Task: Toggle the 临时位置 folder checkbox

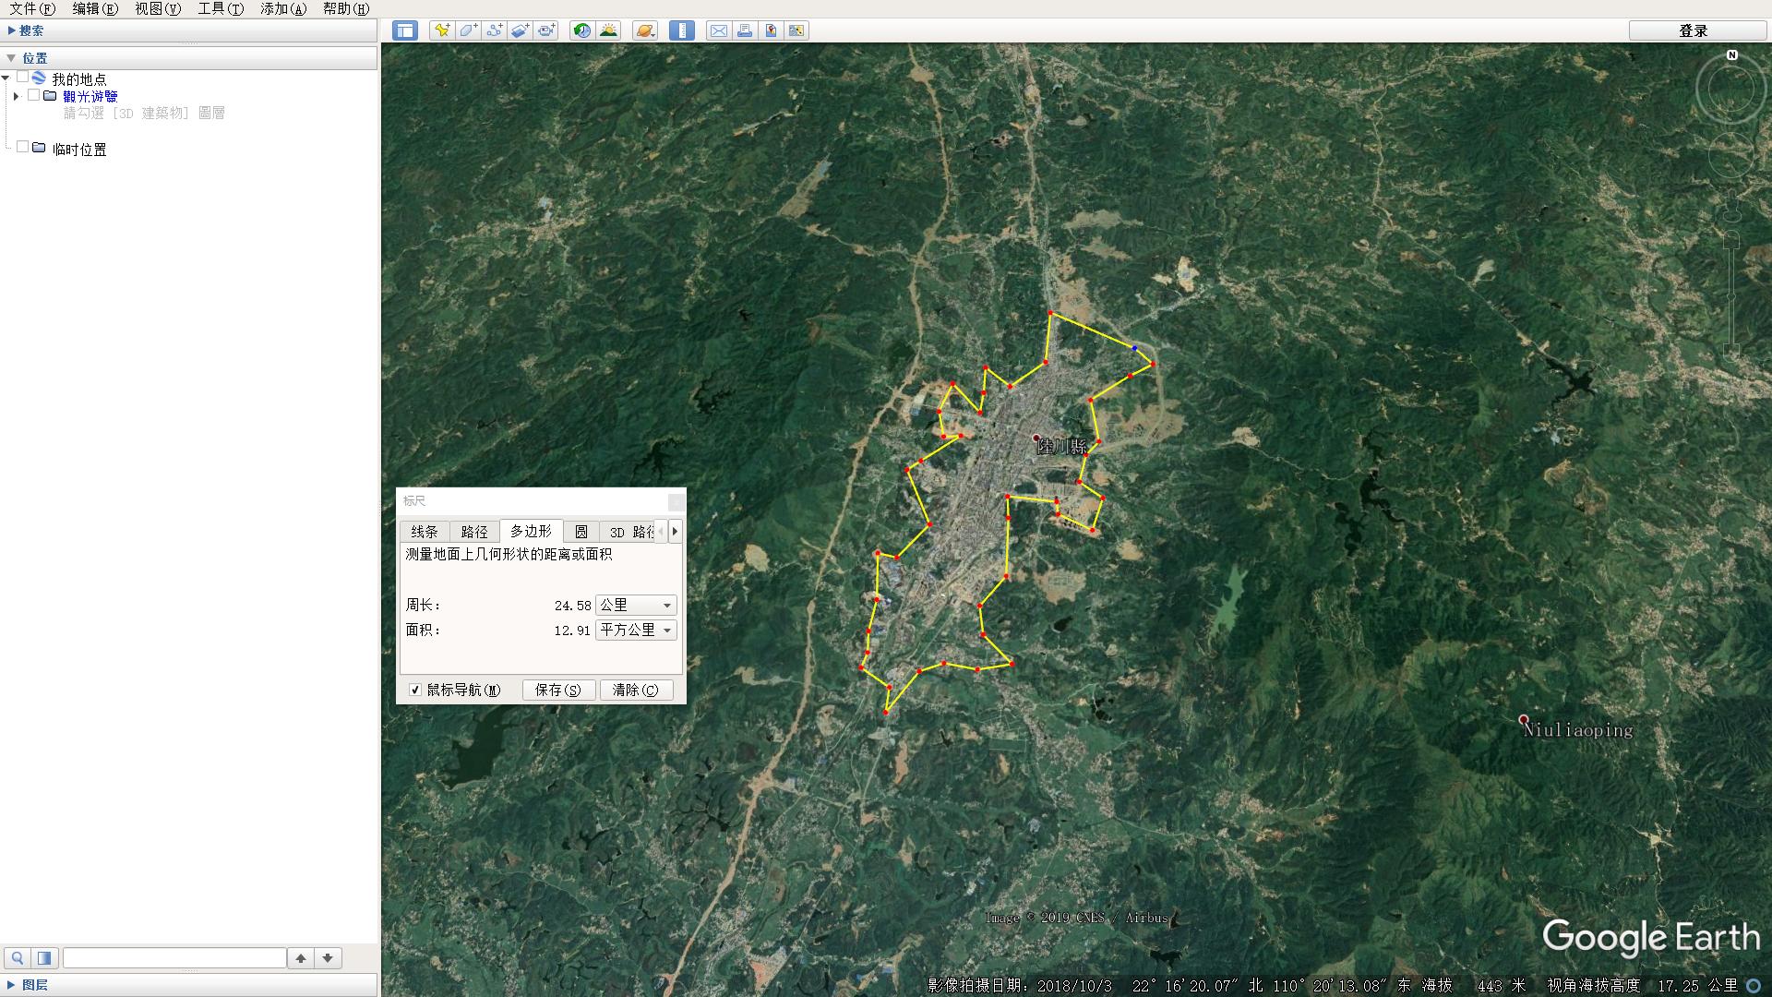Action: 23,145
